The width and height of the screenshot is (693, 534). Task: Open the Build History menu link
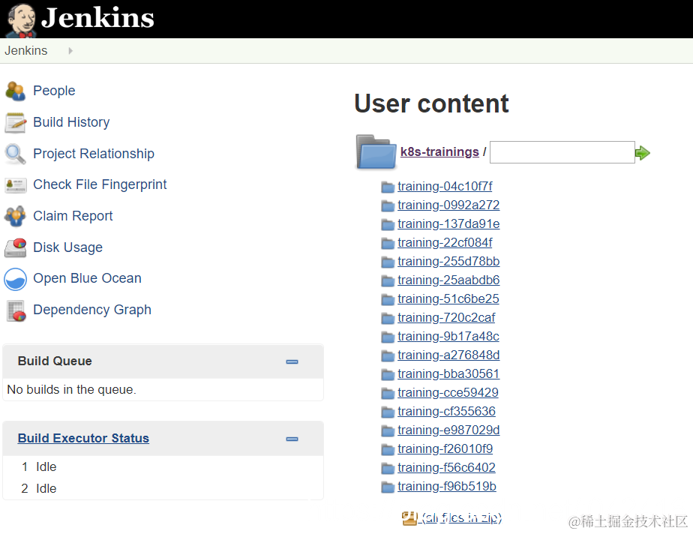(71, 122)
